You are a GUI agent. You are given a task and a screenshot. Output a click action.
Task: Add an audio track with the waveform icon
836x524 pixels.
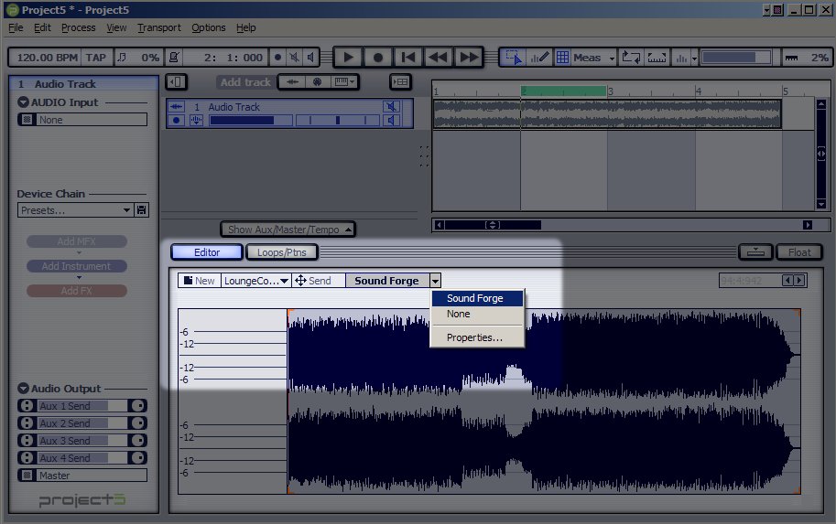[x=292, y=82]
